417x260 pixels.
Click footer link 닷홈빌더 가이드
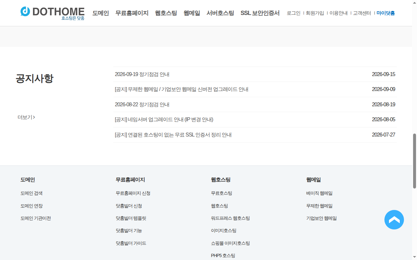[x=131, y=243]
